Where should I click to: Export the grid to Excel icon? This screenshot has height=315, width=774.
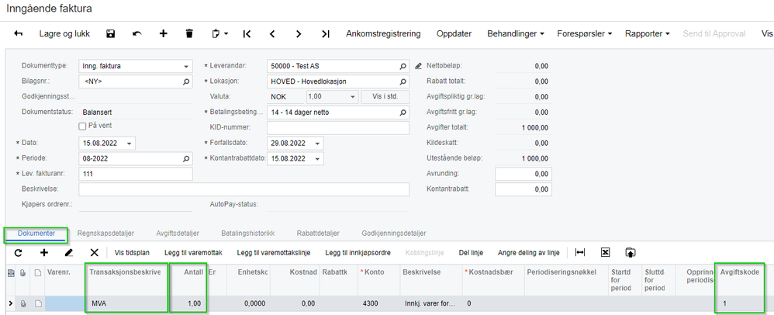click(x=605, y=252)
